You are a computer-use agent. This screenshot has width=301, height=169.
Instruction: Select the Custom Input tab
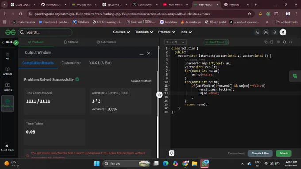click(71, 63)
